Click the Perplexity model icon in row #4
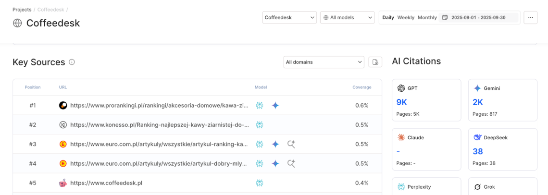The image size is (548, 195). (x=259, y=164)
